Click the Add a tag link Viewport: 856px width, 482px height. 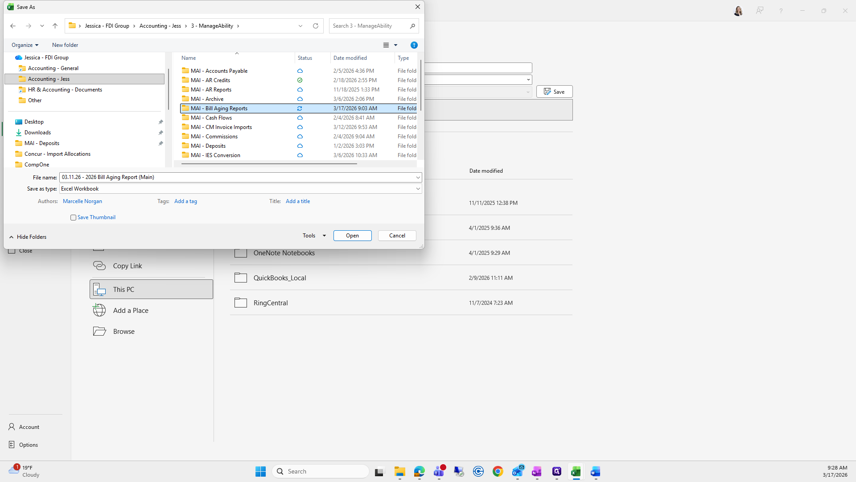coord(185,201)
